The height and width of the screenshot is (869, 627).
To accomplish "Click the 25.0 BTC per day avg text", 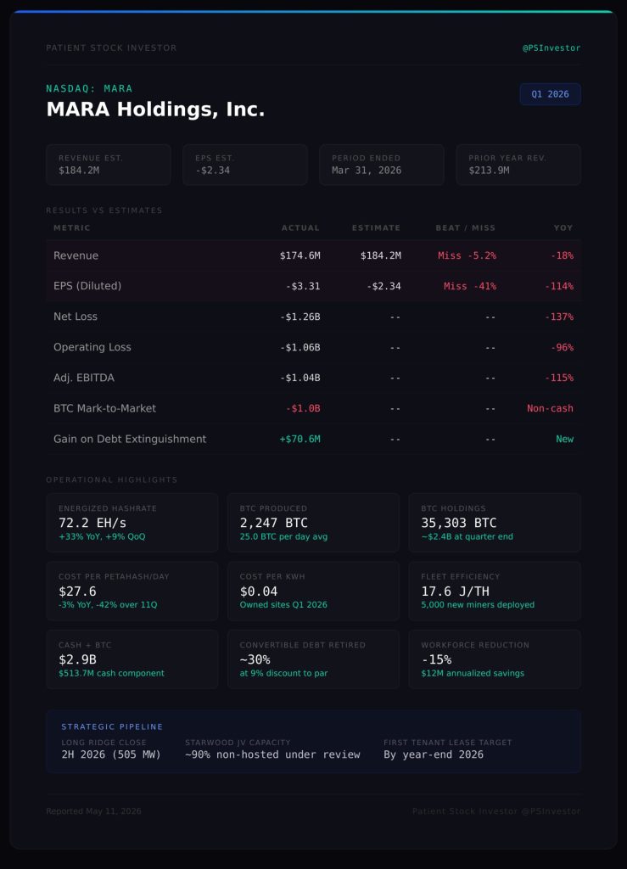I will pos(283,536).
